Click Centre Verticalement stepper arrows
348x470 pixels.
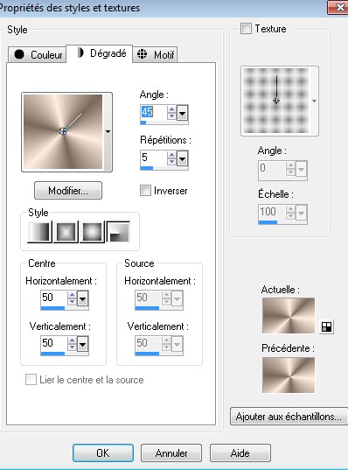(x=72, y=343)
